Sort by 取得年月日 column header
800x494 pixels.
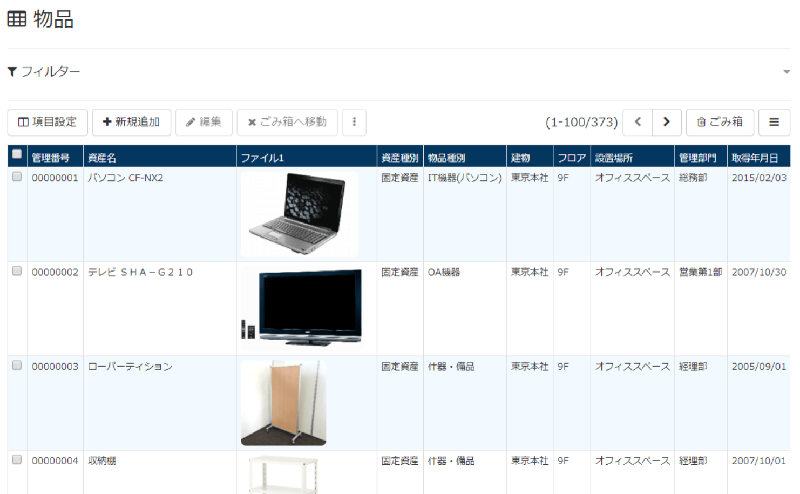pyautogui.click(x=755, y=158)
